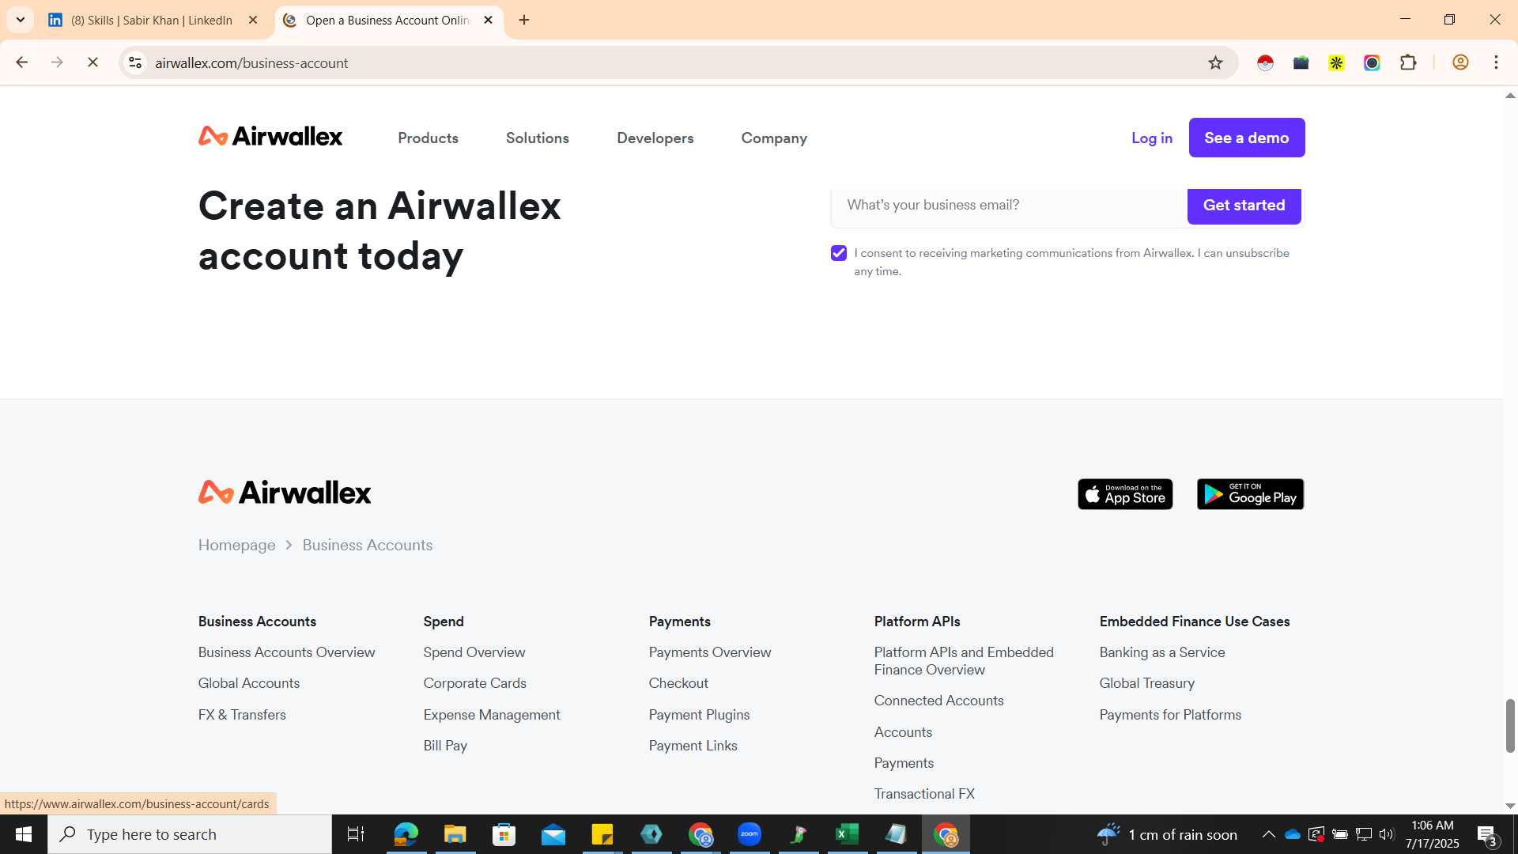Viewport: 1518px width, 854px height.
Task: Click the yellow asterisk extension icon
Action: [x=1336, y=62]
